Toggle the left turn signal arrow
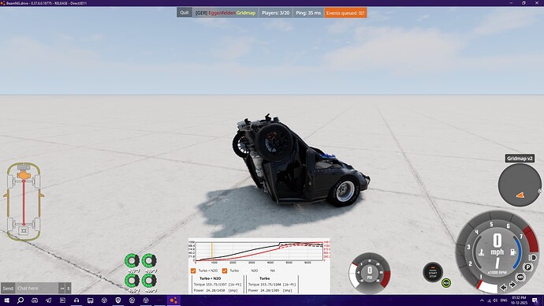Viewport: 544px width, 306px height. (x=504, y=287)
